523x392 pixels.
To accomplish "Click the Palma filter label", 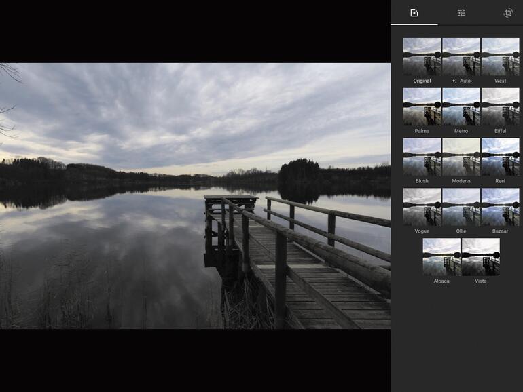I will 422,131.
